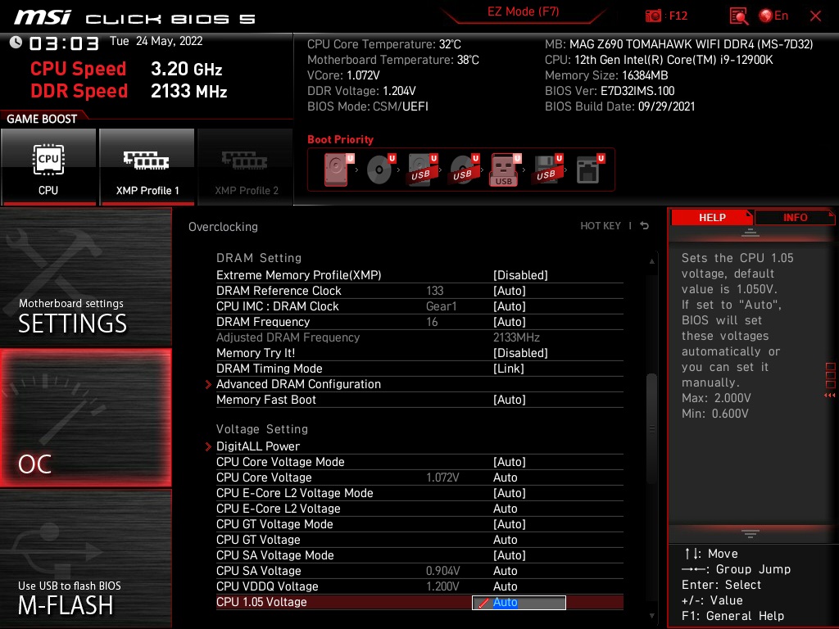839x629 pixels.
Task: Open the HOT KEY list
Action: pyautogui.click(x=601, y=226)
